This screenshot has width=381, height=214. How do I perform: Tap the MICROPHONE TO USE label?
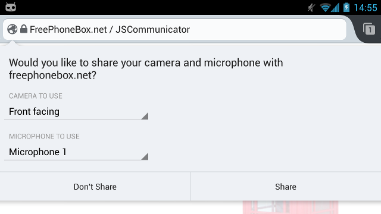point(44,136)
